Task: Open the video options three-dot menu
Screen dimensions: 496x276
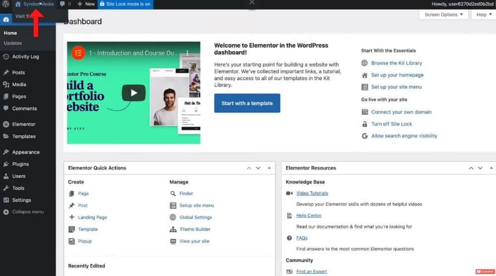Action: point(187,53)
